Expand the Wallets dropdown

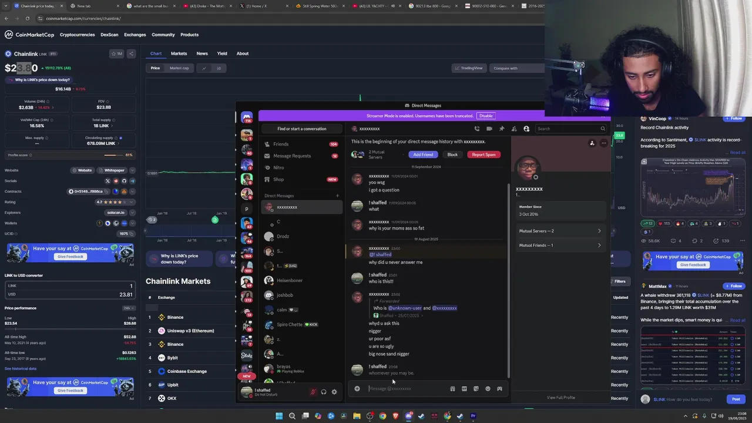[x=132, y=223]
